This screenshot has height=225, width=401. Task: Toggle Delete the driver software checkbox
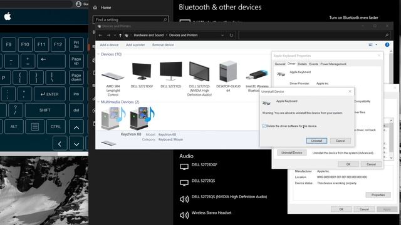pos(264,126)
